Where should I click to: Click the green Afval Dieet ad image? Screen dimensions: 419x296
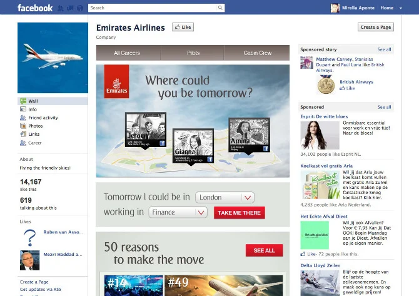coord(315,235)
